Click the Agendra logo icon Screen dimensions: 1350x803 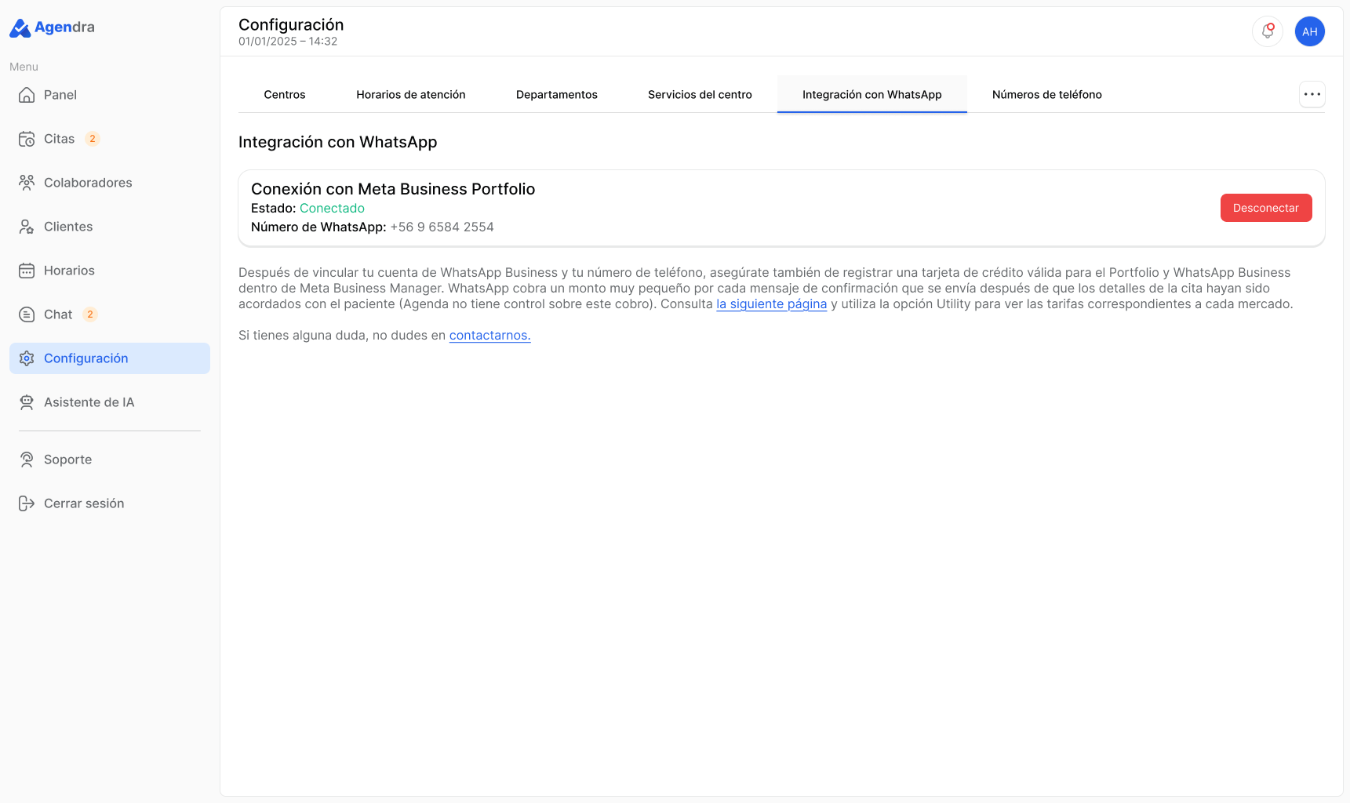click(x=20, y=28)
